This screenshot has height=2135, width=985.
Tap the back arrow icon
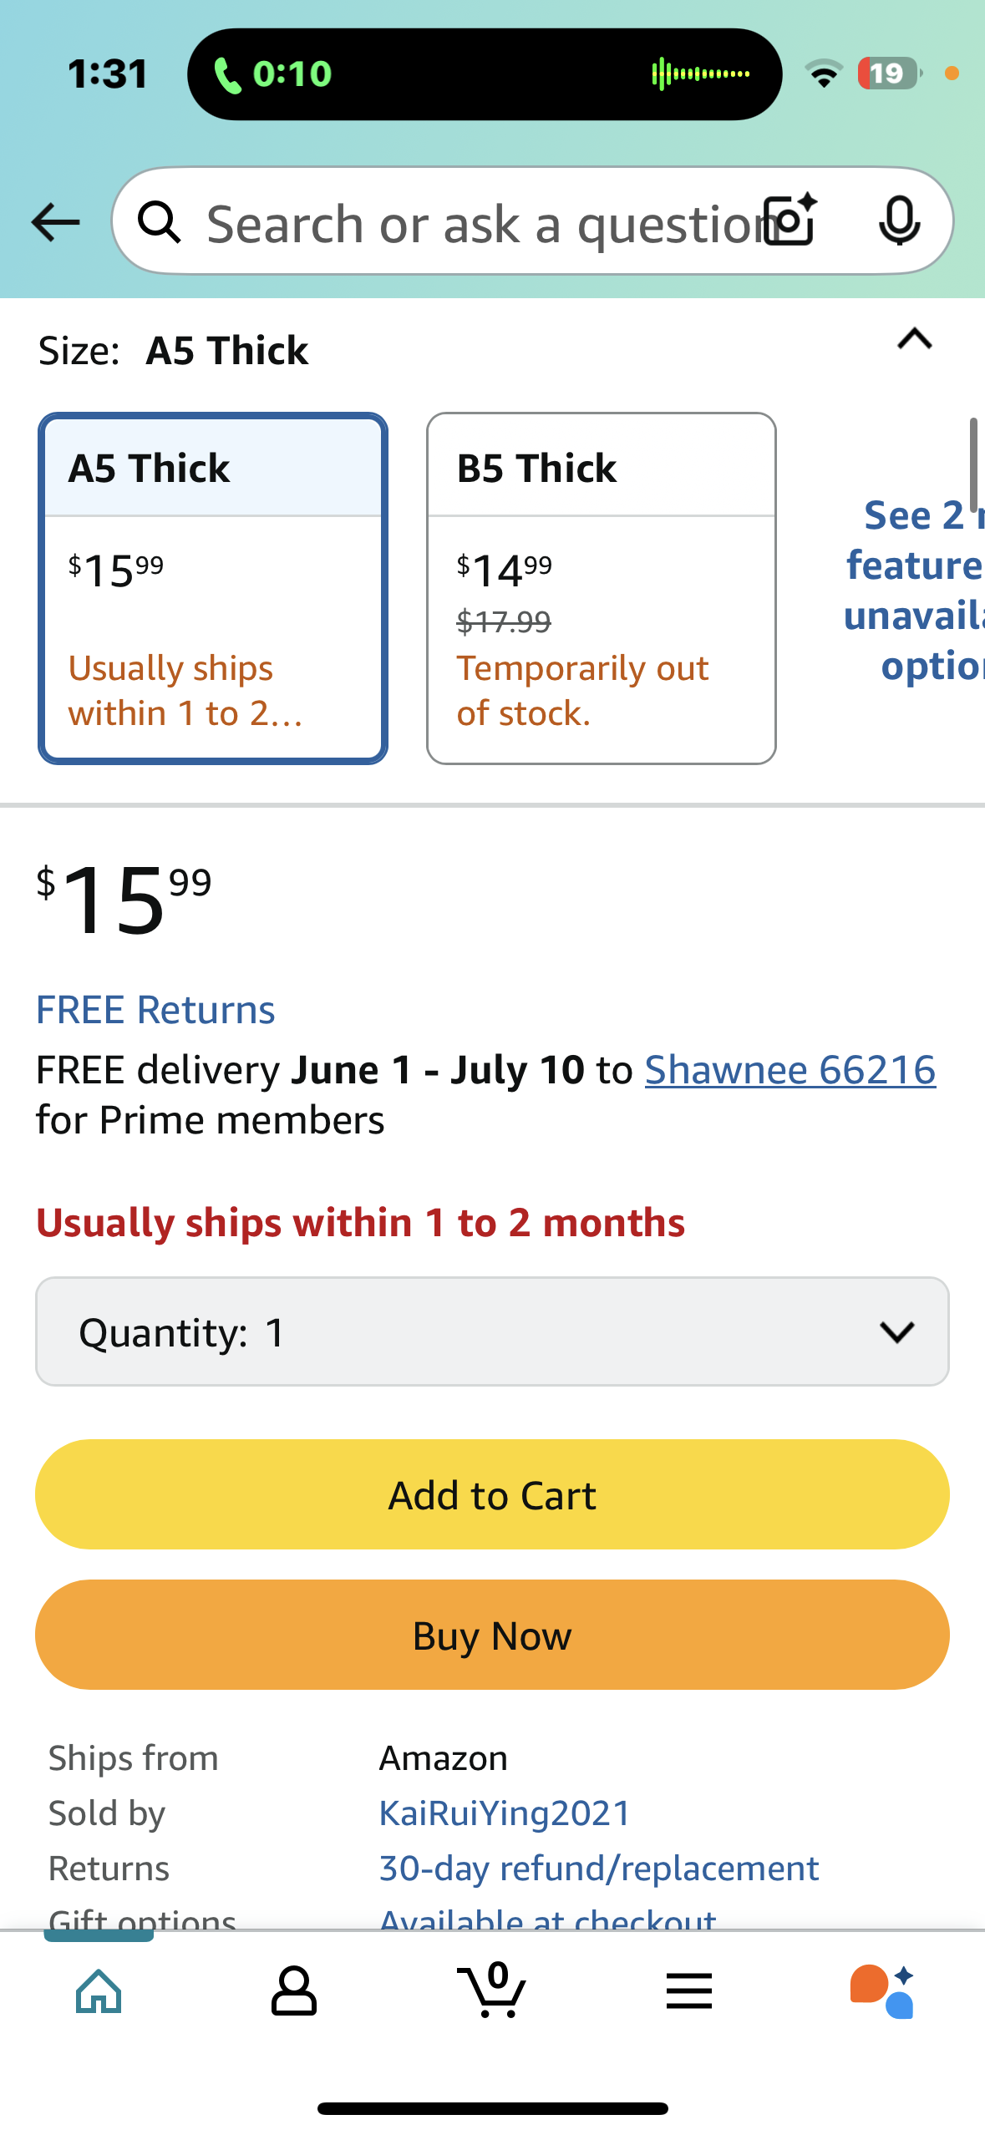pyautogui.click(x=55, y=222)
